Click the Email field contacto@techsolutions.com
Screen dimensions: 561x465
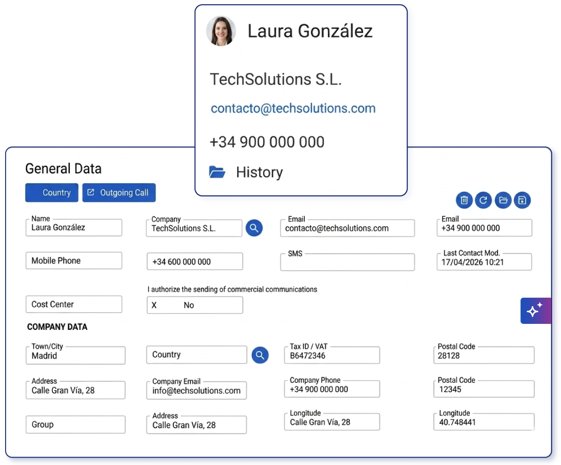[x=347, y=228]
